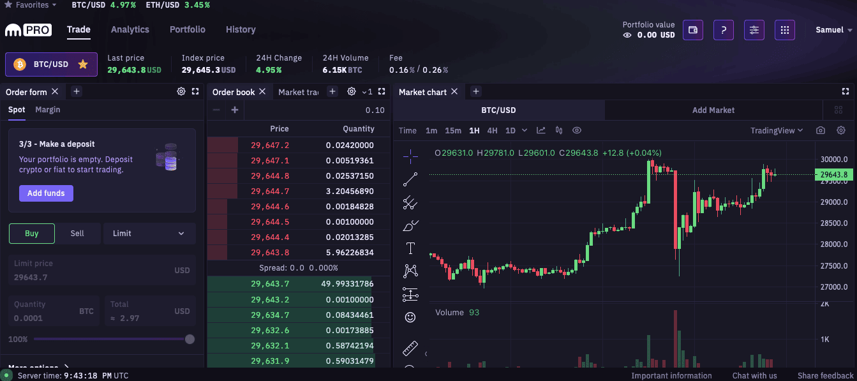The height and width of the screenshot is (381, 857).
Task: Switch to the Market trades tab
Action: [299, 92]
